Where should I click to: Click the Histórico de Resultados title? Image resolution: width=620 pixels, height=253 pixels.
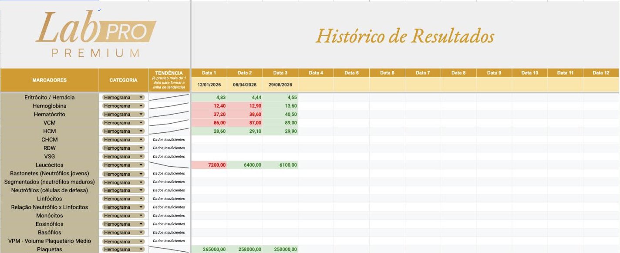[x=405, y=36]
